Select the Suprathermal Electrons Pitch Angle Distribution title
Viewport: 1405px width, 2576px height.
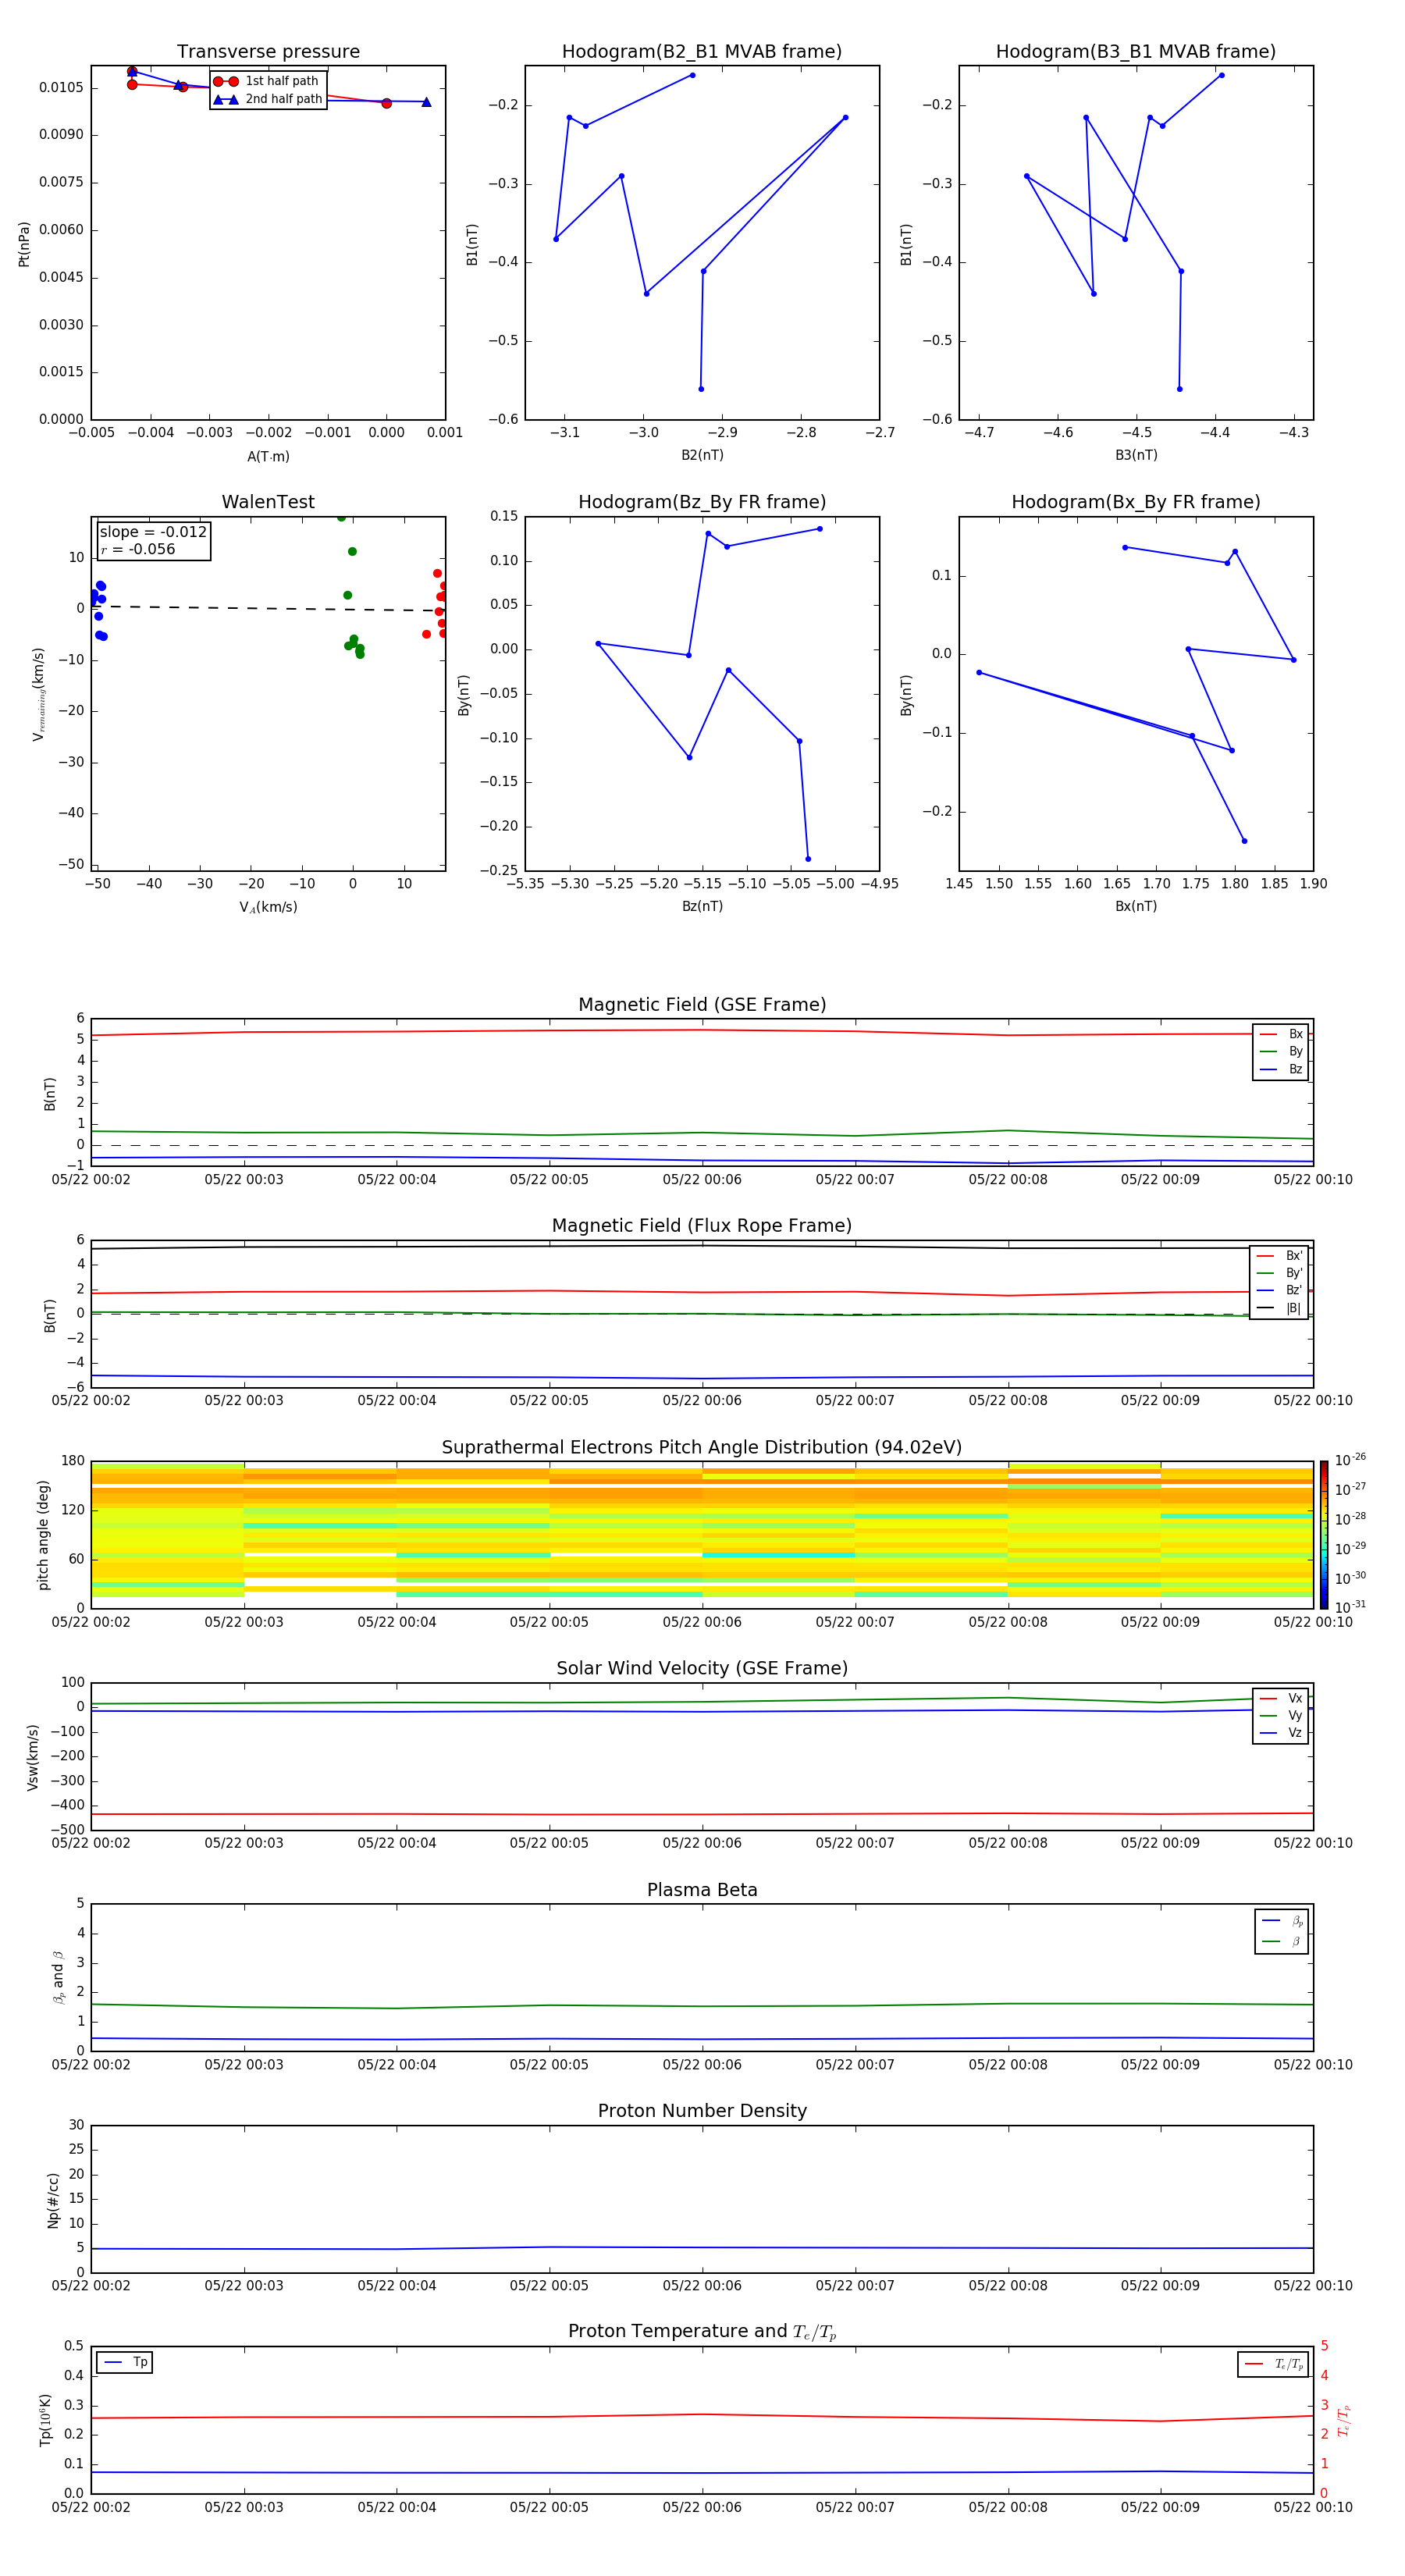(x=702, y=1448)
